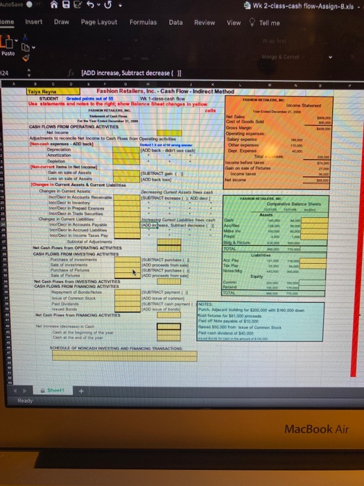This screenshot has height=486, width=364.
Task: Open the Paste options dropdown arrow
Action: (x=17, y=41)
